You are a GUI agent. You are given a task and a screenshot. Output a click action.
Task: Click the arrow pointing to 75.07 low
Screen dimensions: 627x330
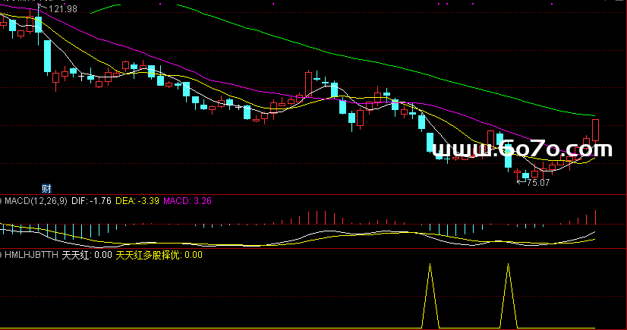(520, 182)
